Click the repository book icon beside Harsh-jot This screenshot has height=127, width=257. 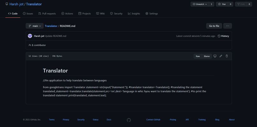pyautogui.click(x=7, y=4)
